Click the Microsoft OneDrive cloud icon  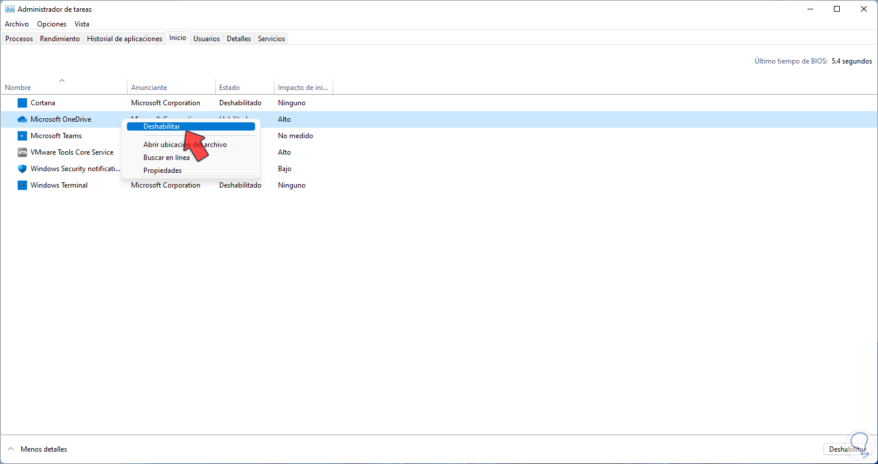pyautogui.click(x=22, y=119)
